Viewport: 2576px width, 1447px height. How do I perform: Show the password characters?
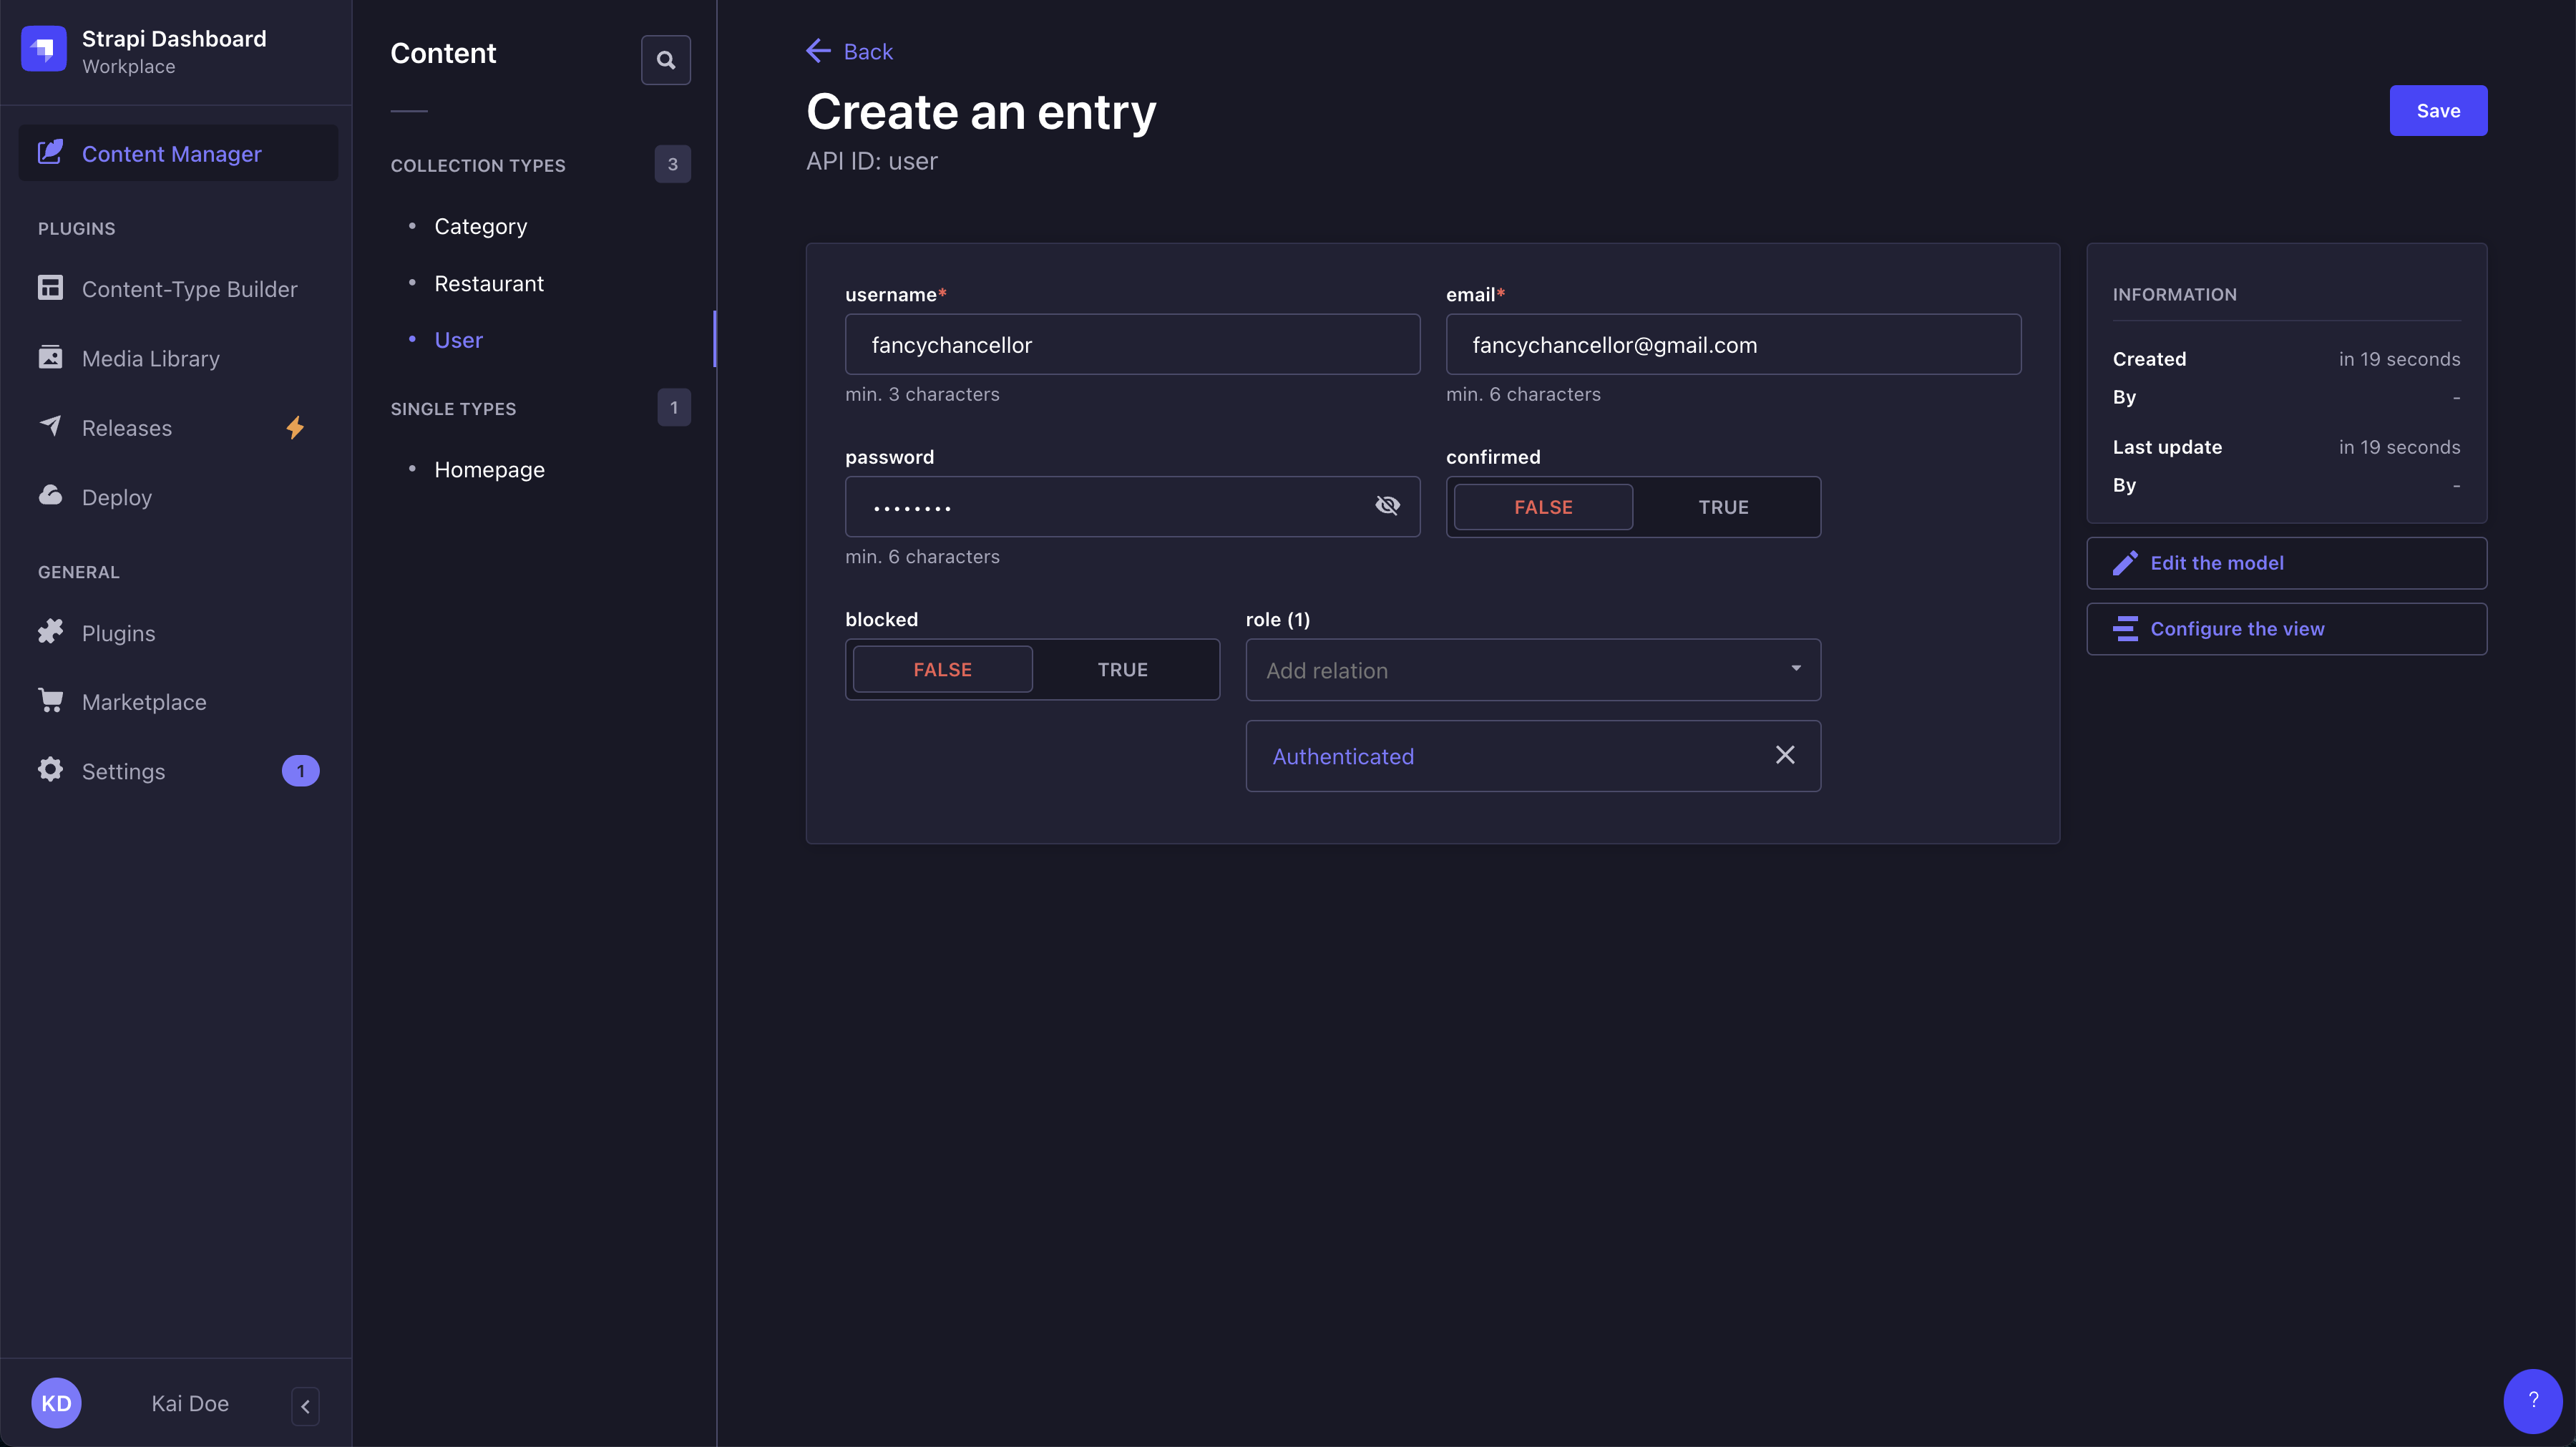click(1388, 506)
